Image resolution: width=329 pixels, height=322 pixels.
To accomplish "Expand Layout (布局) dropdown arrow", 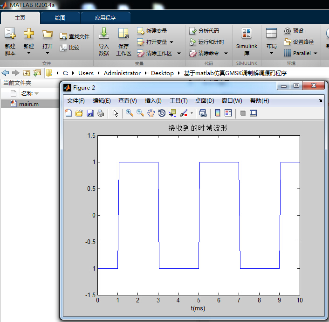I will pos(271,53).
